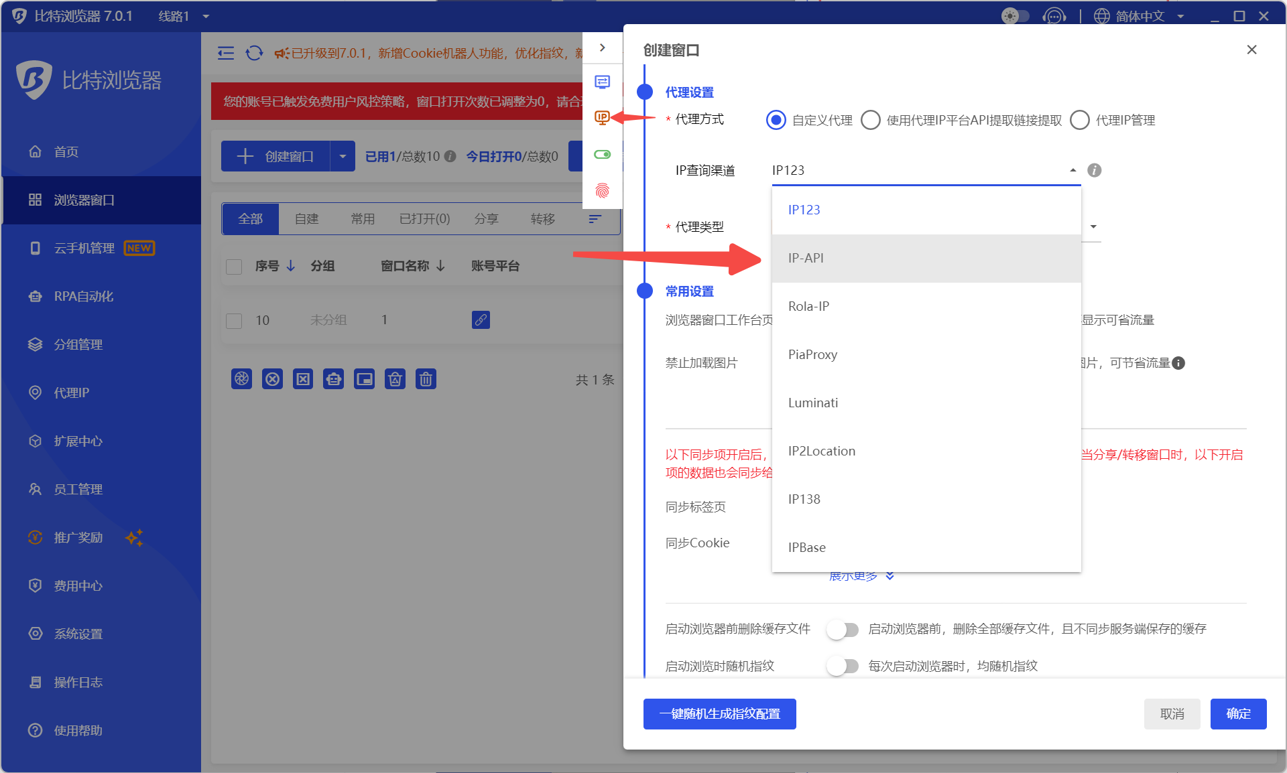The height and width of the screenshot is (773, 1287).
Task: Collapse the IP查询渠道 dropdown
Action: (1073, 170)
